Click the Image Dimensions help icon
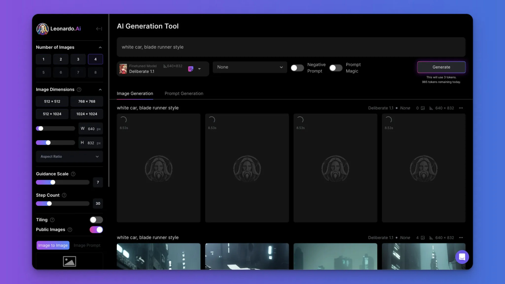This screenshot has width=505, height=284. click(x=79, y=90)
